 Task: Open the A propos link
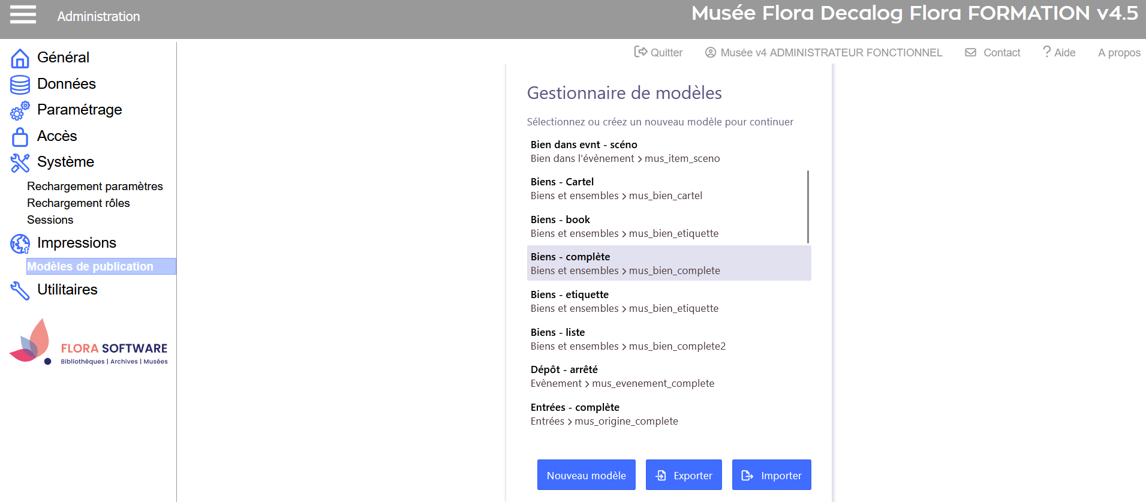1119,52
